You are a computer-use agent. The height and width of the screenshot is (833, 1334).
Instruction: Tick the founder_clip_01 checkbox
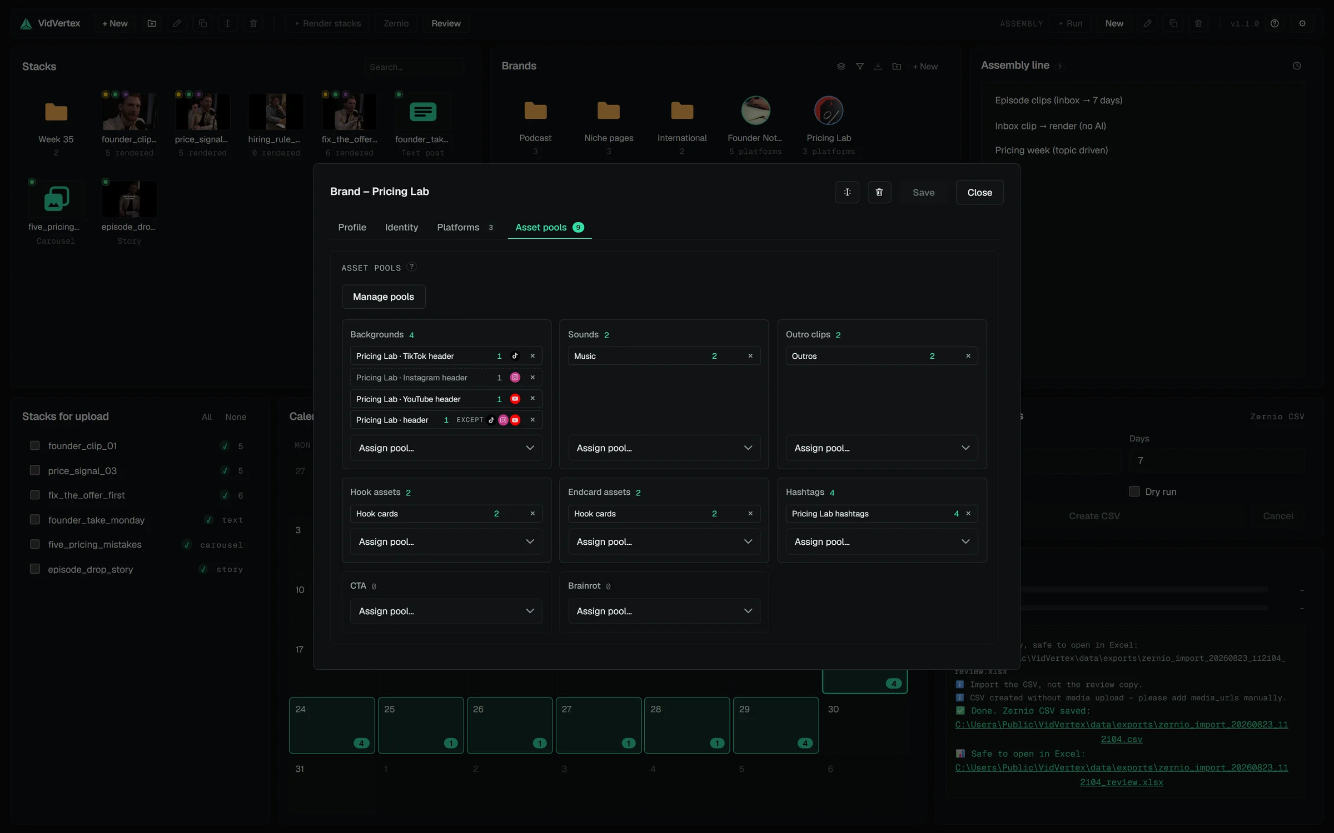coord(34,445)
